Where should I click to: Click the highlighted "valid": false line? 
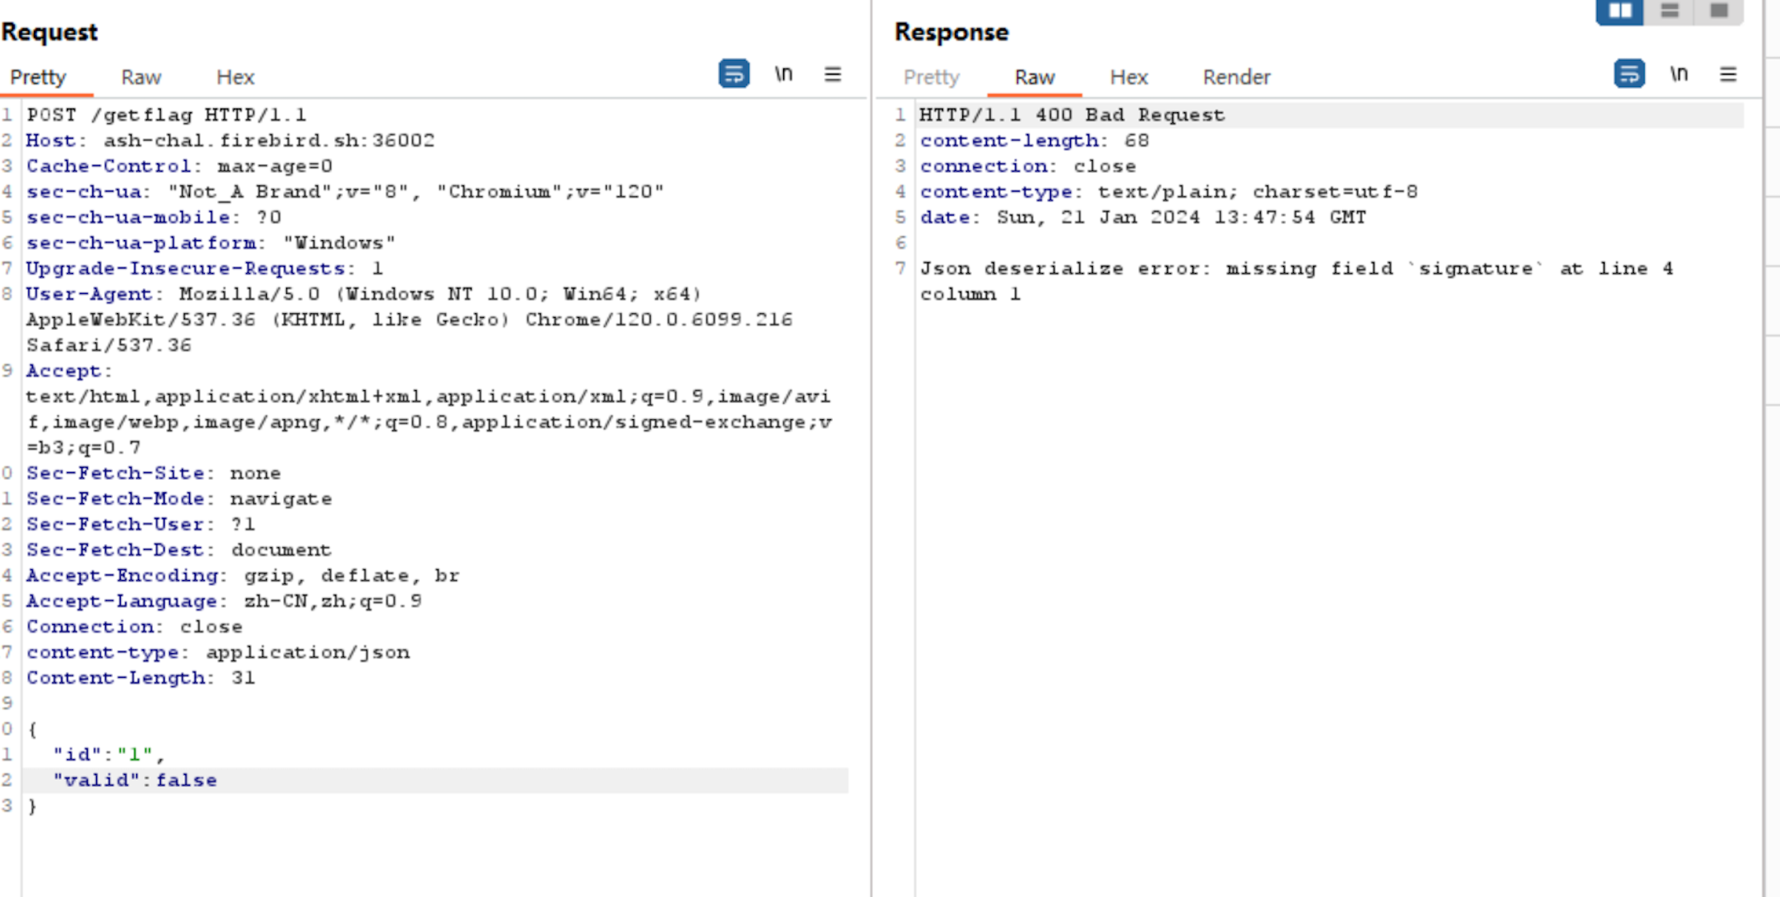[x=135, y=779]
